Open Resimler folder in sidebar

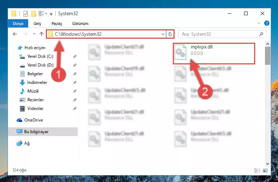pos(35,100)
